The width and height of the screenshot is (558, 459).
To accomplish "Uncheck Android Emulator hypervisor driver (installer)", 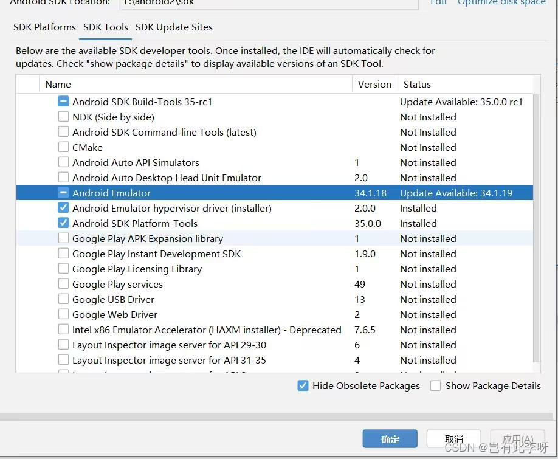I will click(x=63, y=208).
